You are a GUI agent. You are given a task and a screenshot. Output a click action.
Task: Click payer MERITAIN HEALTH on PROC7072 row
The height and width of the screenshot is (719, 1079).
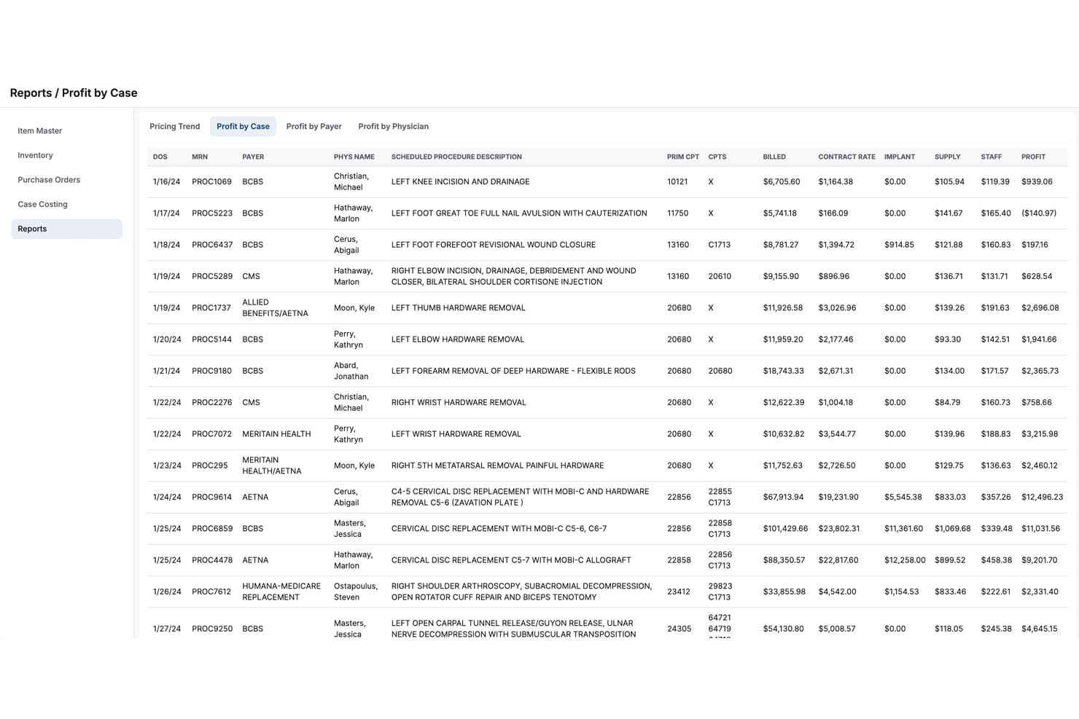pyautogui.click(x=276, y=434)
